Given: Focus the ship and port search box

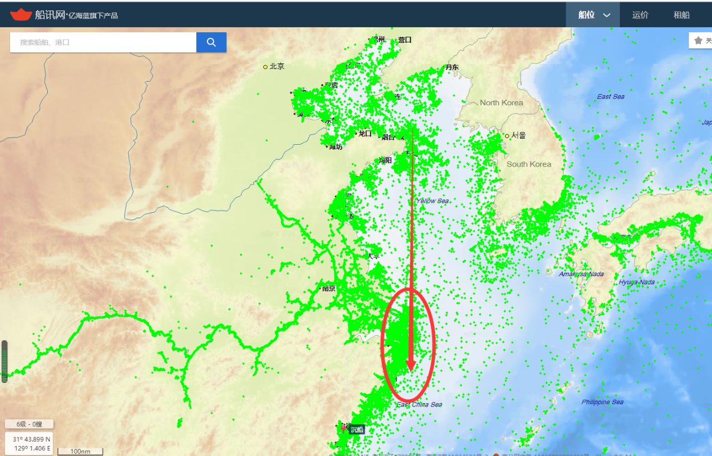Looking at the screenshot, I should pyautogui.click(x=103, y=42).
